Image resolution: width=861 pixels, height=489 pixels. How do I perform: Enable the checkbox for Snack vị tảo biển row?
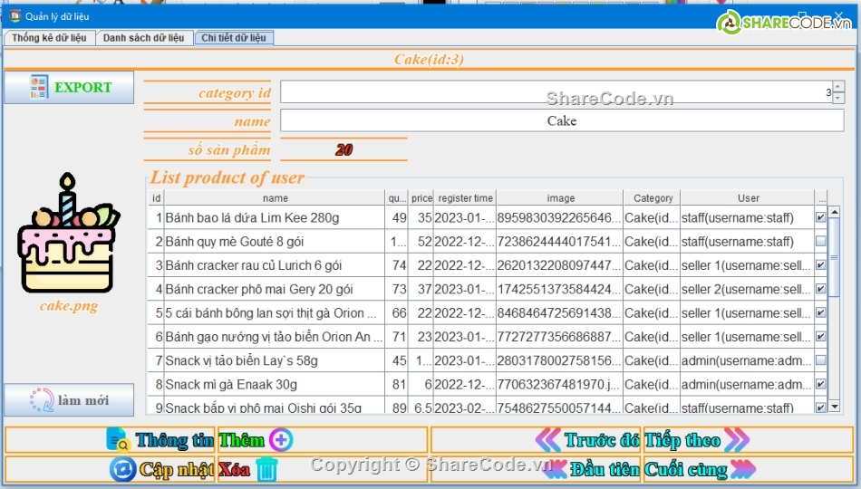tap(820, 360)
